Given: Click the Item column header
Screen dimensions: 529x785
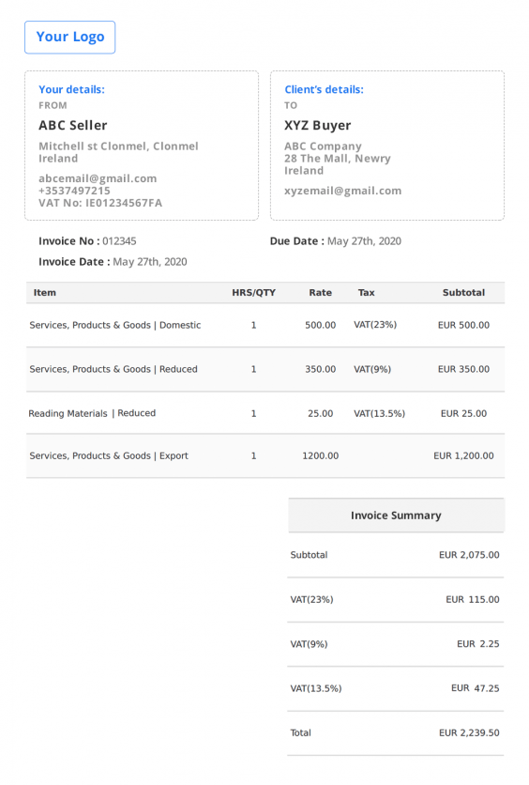Looking at the screenshot, I should [x=44, y=293].
